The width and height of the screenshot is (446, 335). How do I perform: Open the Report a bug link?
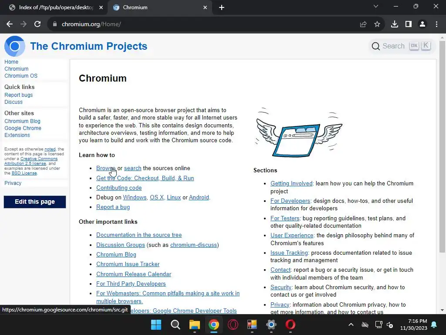(113, 207)
